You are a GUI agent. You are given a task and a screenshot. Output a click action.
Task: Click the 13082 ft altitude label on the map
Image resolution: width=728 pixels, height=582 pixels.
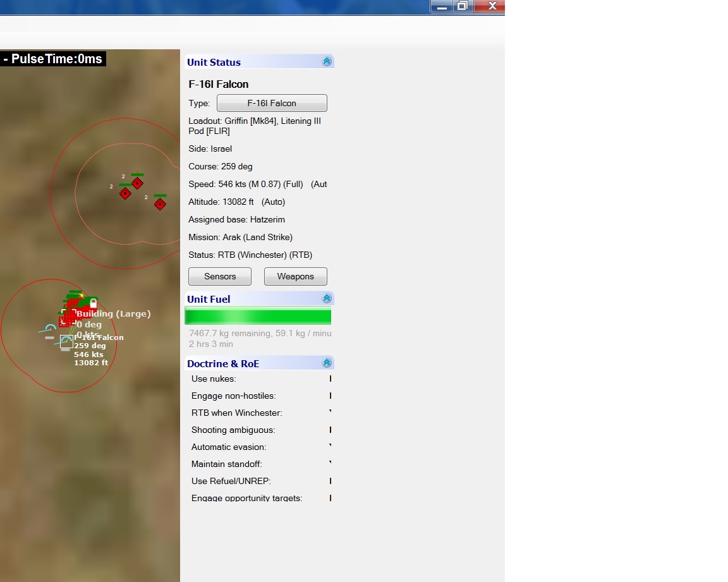click(x=91, y=363)
